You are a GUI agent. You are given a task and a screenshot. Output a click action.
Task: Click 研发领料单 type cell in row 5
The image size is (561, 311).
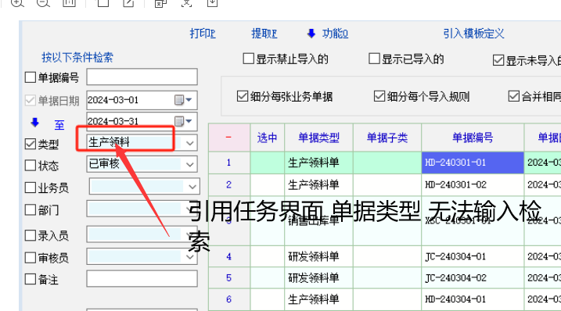(318, 277)
